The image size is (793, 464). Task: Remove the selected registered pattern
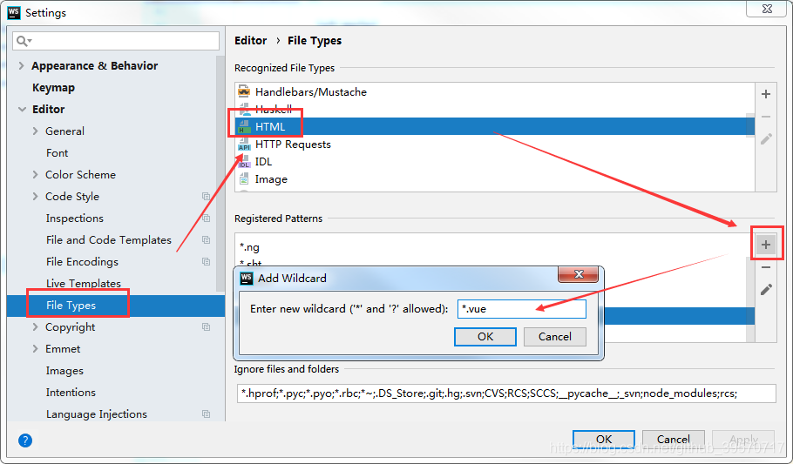click(x=766, y=267)
